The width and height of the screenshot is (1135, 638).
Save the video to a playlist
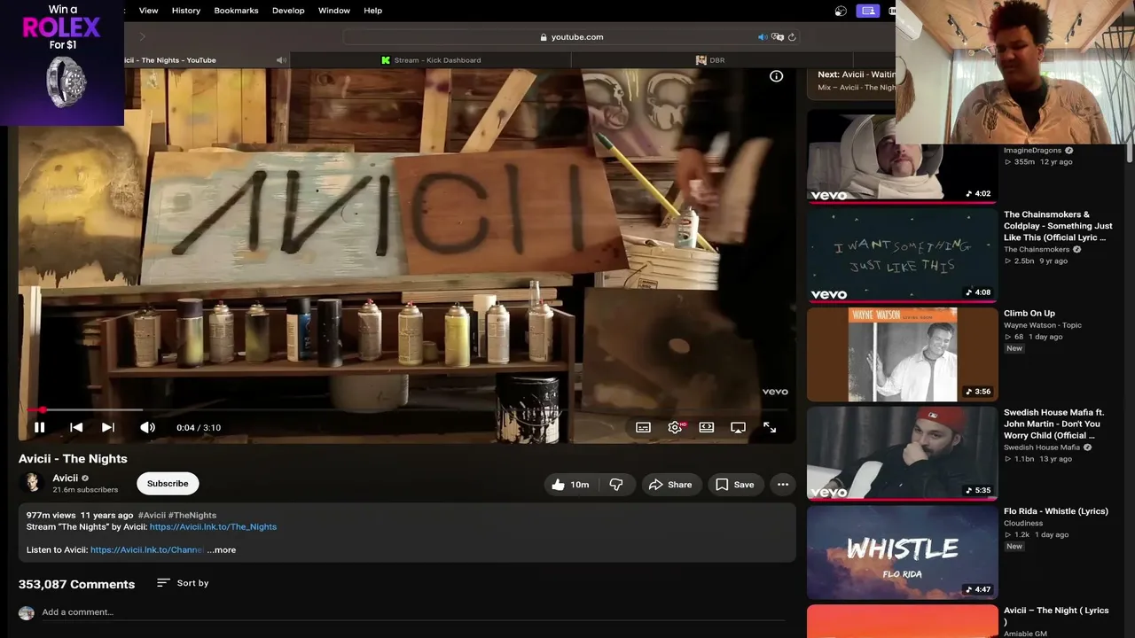[735, 484]
